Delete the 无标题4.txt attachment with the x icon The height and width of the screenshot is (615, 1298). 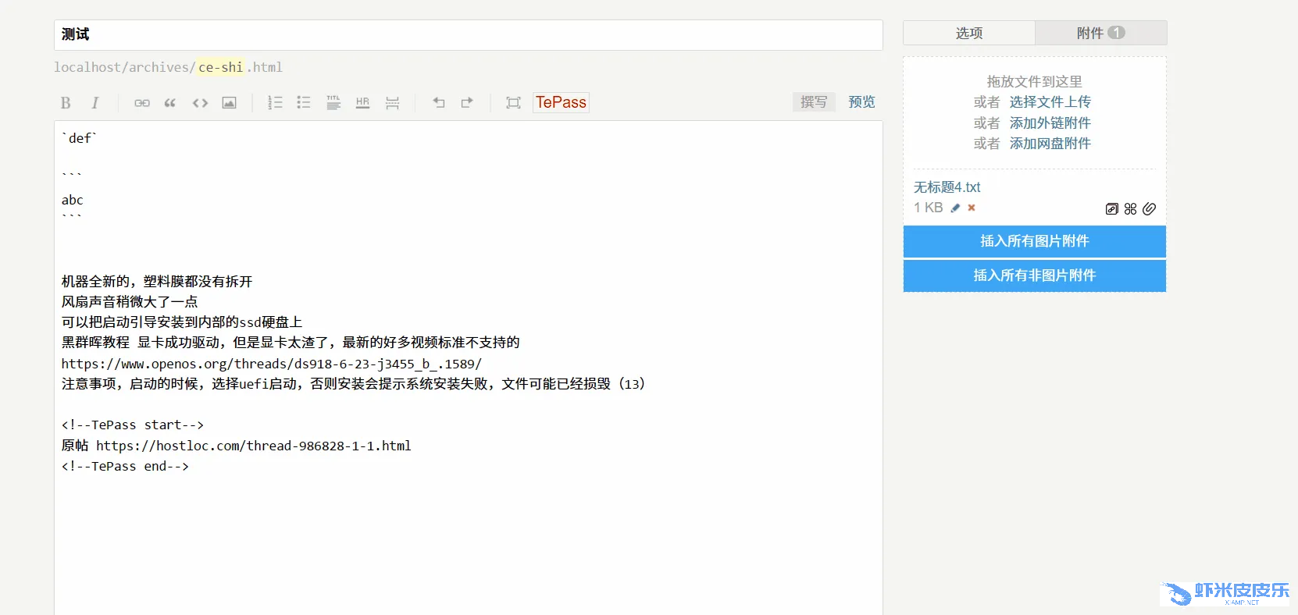click(x=972, y=208)
